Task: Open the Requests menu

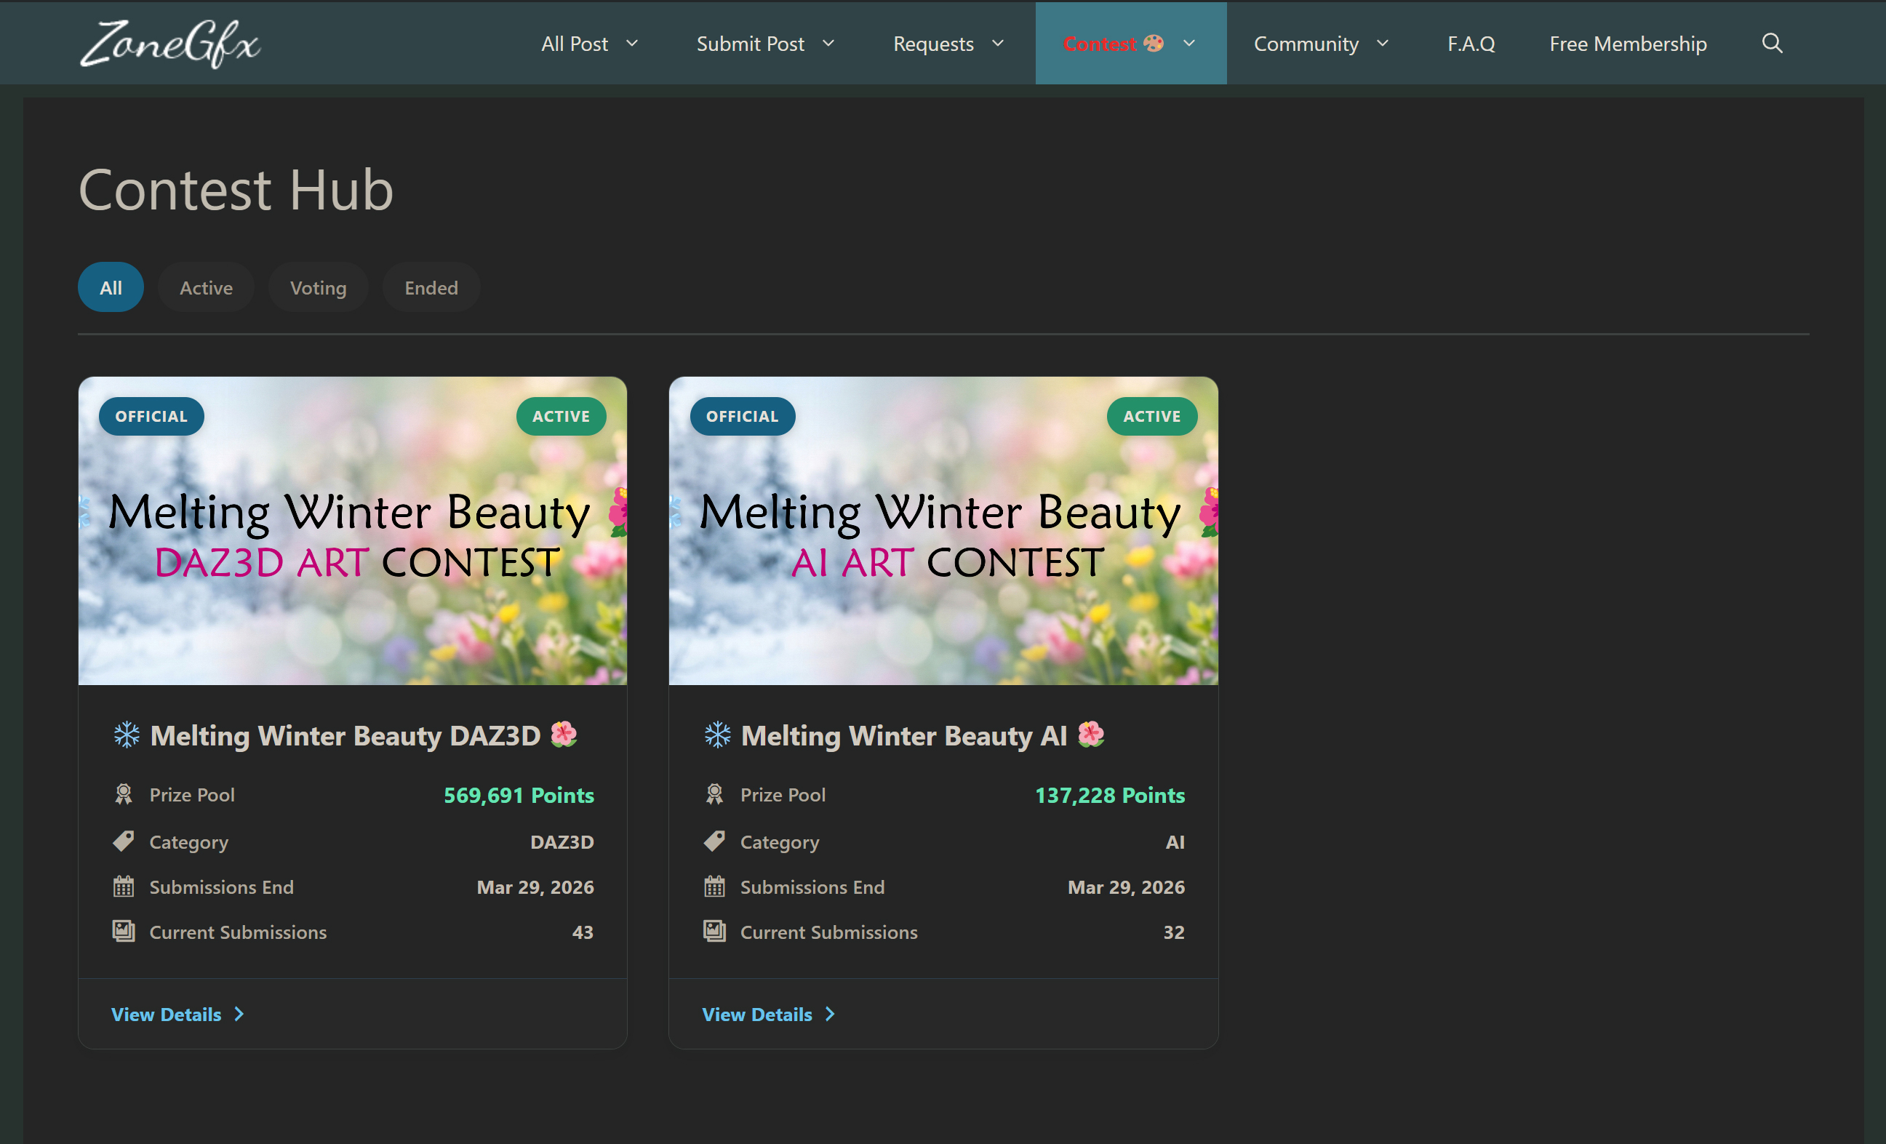Action: point(933,44)
